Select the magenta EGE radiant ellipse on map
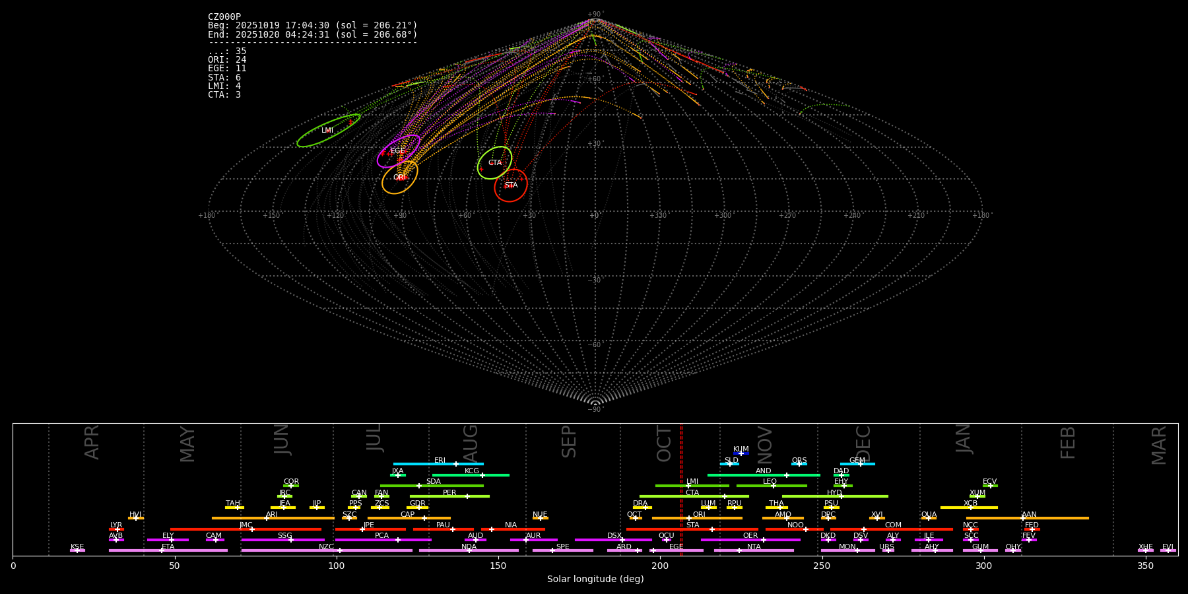 click(398, 151)
